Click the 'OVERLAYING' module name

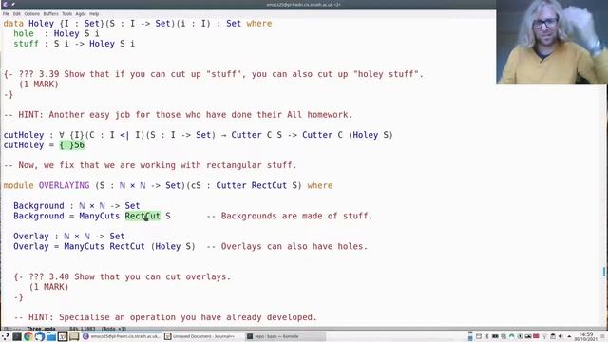[x=64, y=186]
